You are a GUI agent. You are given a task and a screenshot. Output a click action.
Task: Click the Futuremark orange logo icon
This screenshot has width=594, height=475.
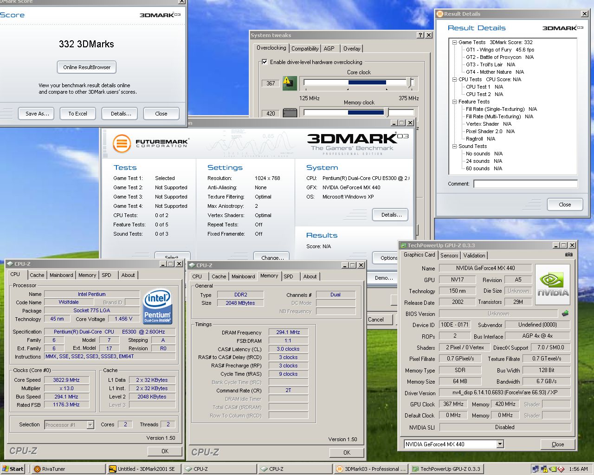pos(122,143)
